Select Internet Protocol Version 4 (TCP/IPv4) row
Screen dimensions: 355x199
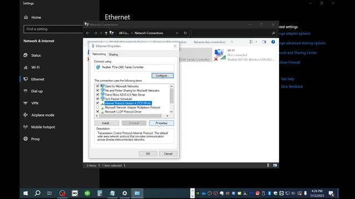coord(128,103)
